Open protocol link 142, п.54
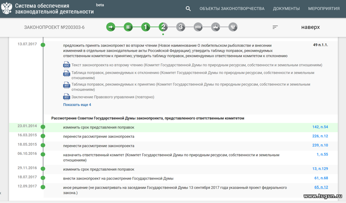 pyautogui.click(x=320, y=127)
